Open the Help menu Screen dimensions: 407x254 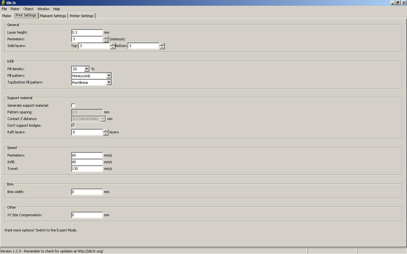pyautogui.click(x=57, y=9)
